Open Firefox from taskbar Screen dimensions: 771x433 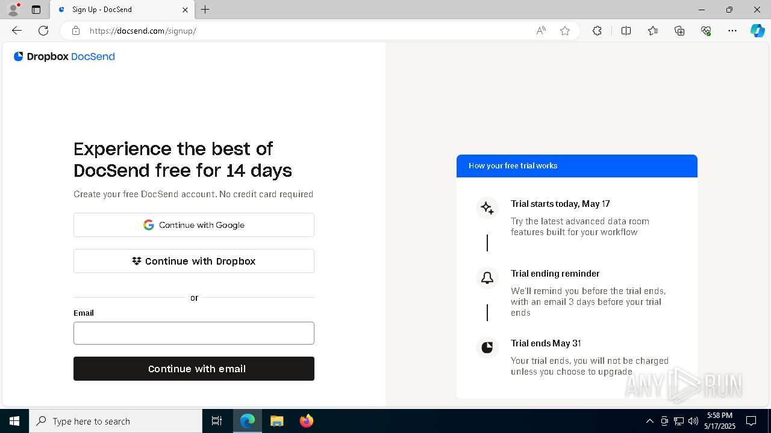coord(306,421)
